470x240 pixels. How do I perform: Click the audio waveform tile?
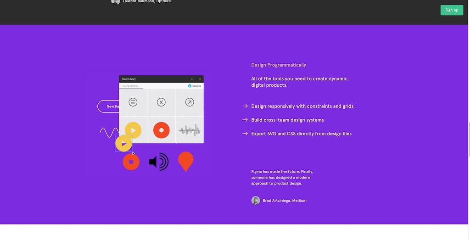pos(190,130)
